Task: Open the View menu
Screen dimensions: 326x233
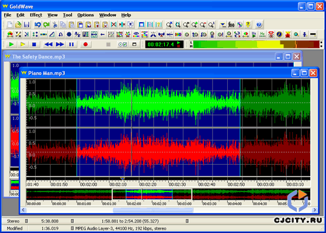Action: point(53,15)
